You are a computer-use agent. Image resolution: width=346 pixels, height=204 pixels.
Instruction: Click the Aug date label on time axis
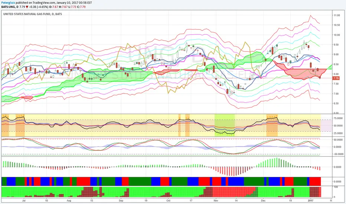(x=69, y=201)
